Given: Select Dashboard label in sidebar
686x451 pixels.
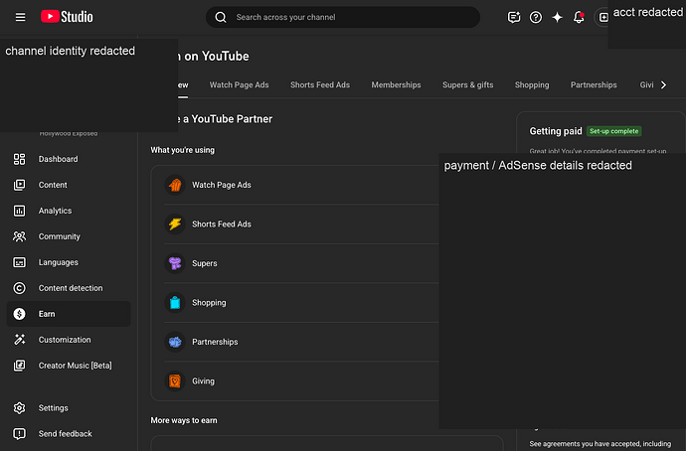Looking at the screenshot, I should [59, 159].
